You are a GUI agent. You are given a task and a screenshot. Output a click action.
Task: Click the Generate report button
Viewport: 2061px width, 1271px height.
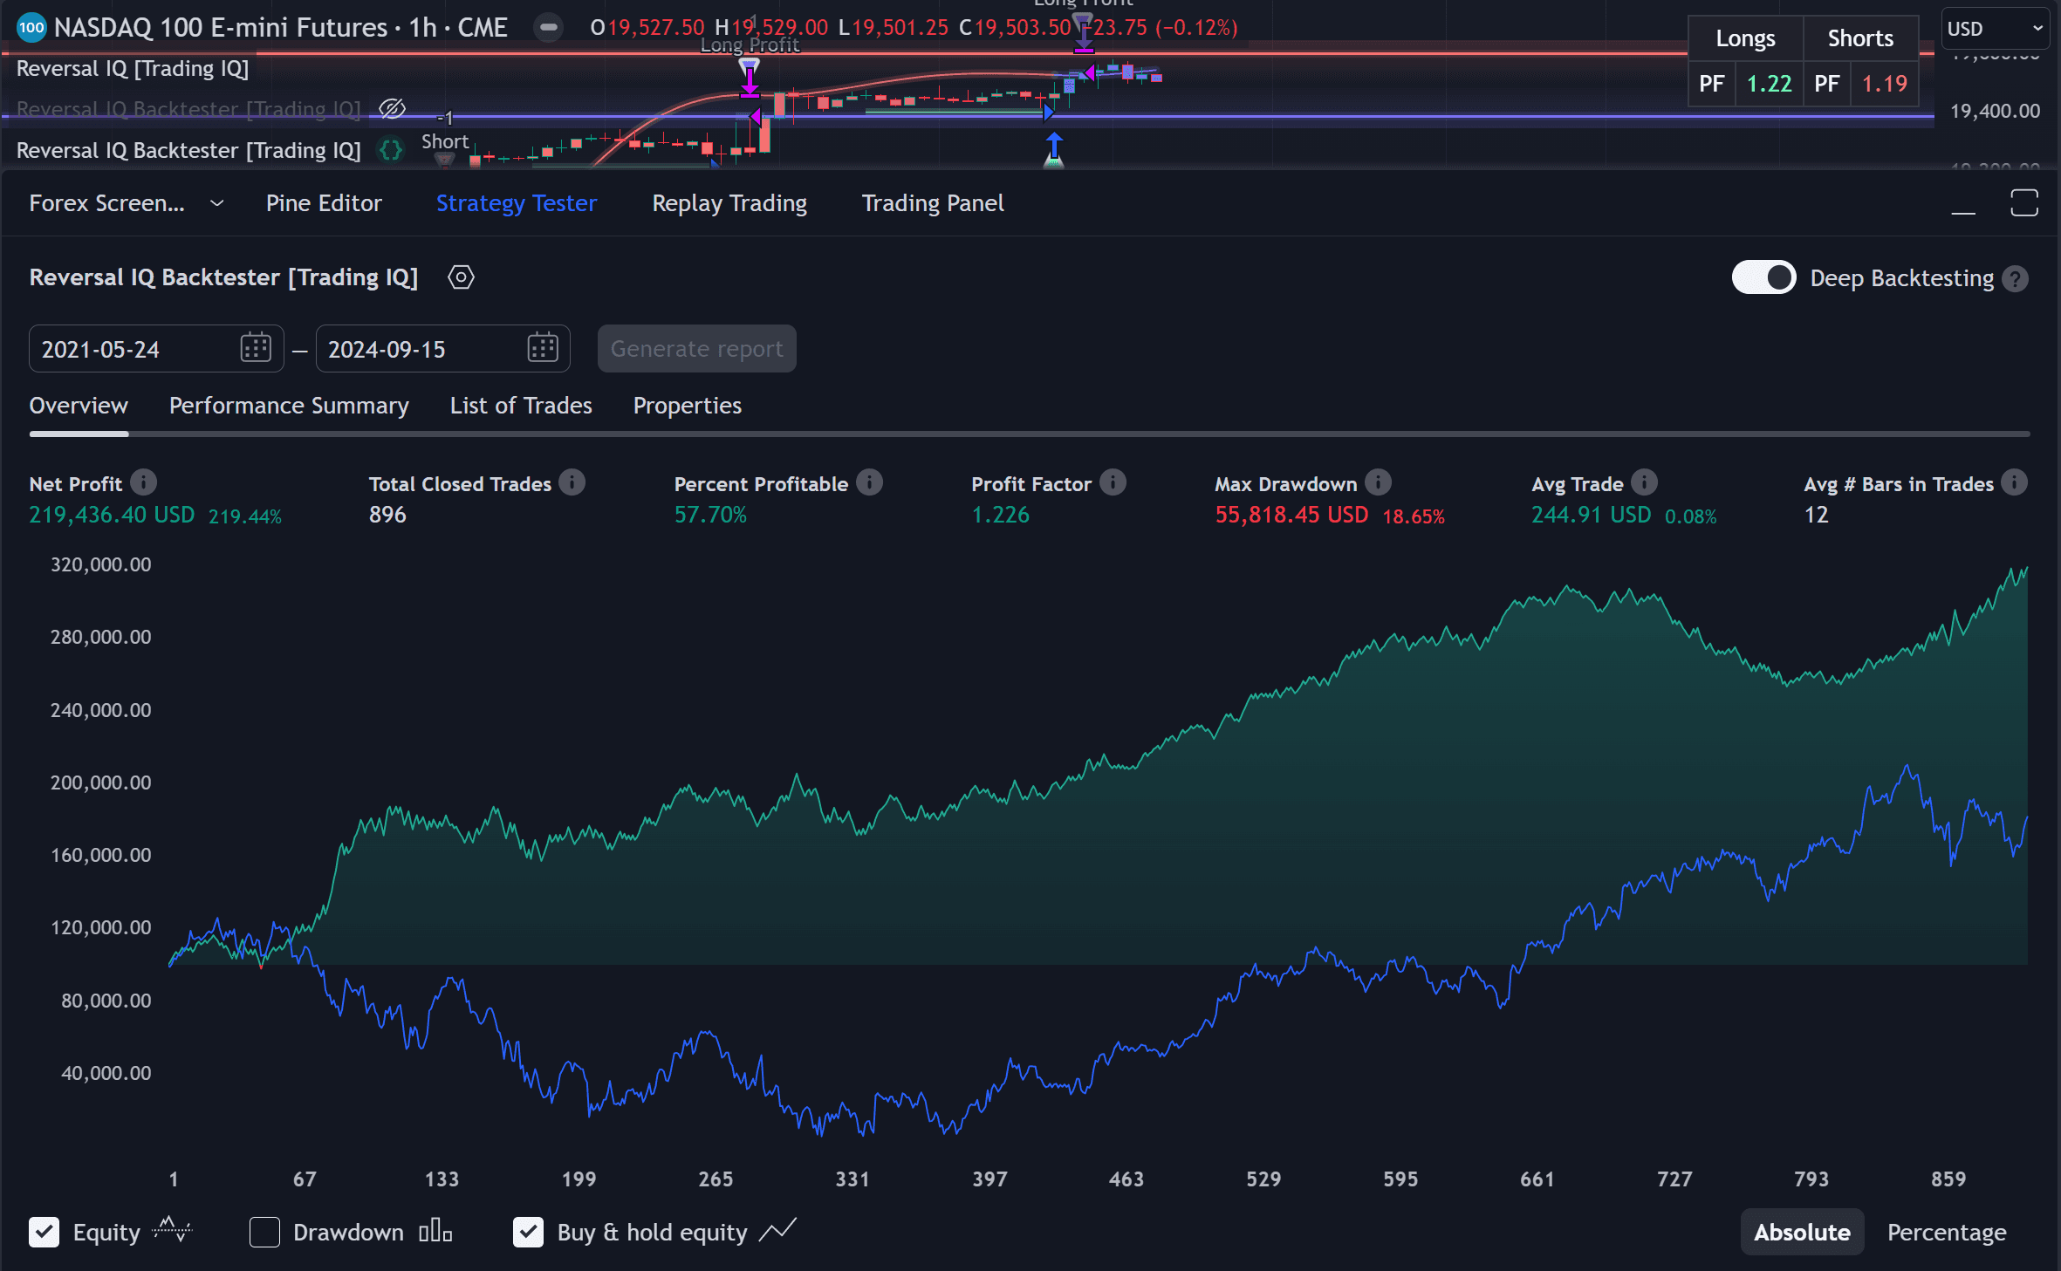point(696,349)
